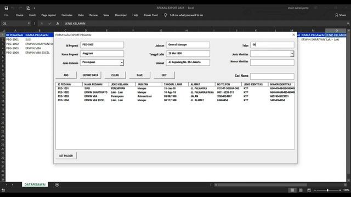The width and height of the screenshot is (351, 197).
Task: Open the Page Layout ribbon tab
Action: coord(48,15)
